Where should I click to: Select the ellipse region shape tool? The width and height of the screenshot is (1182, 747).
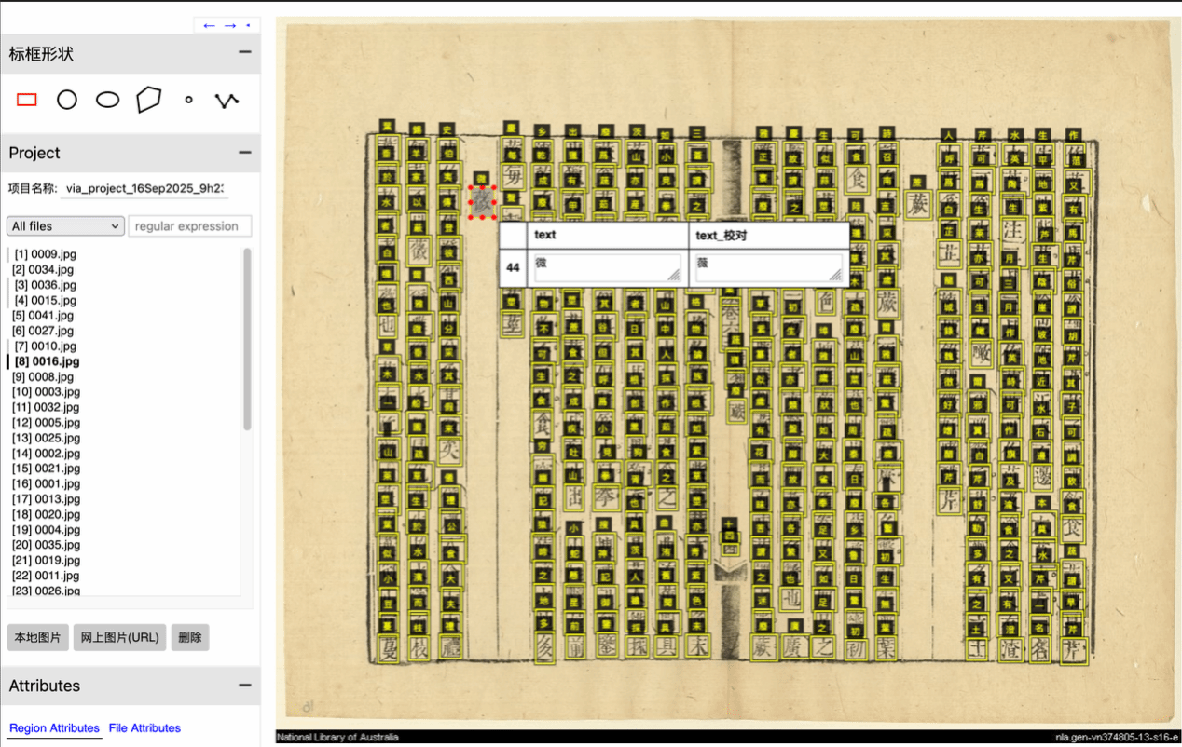pos(108,100)
